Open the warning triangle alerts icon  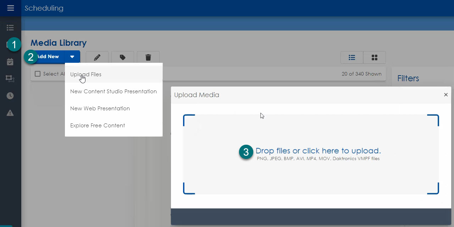[10, 113]
